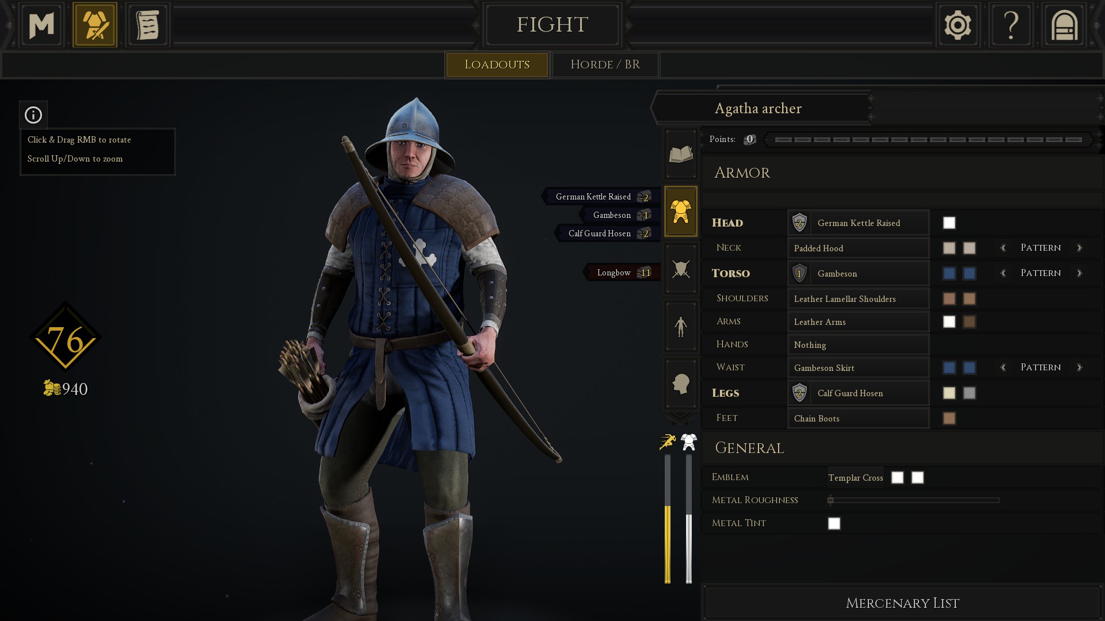Open the face customization head icon

(681, 384)
